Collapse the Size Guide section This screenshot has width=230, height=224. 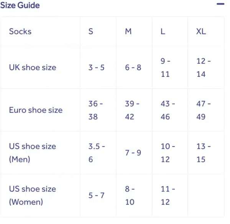tap(220, 4)
